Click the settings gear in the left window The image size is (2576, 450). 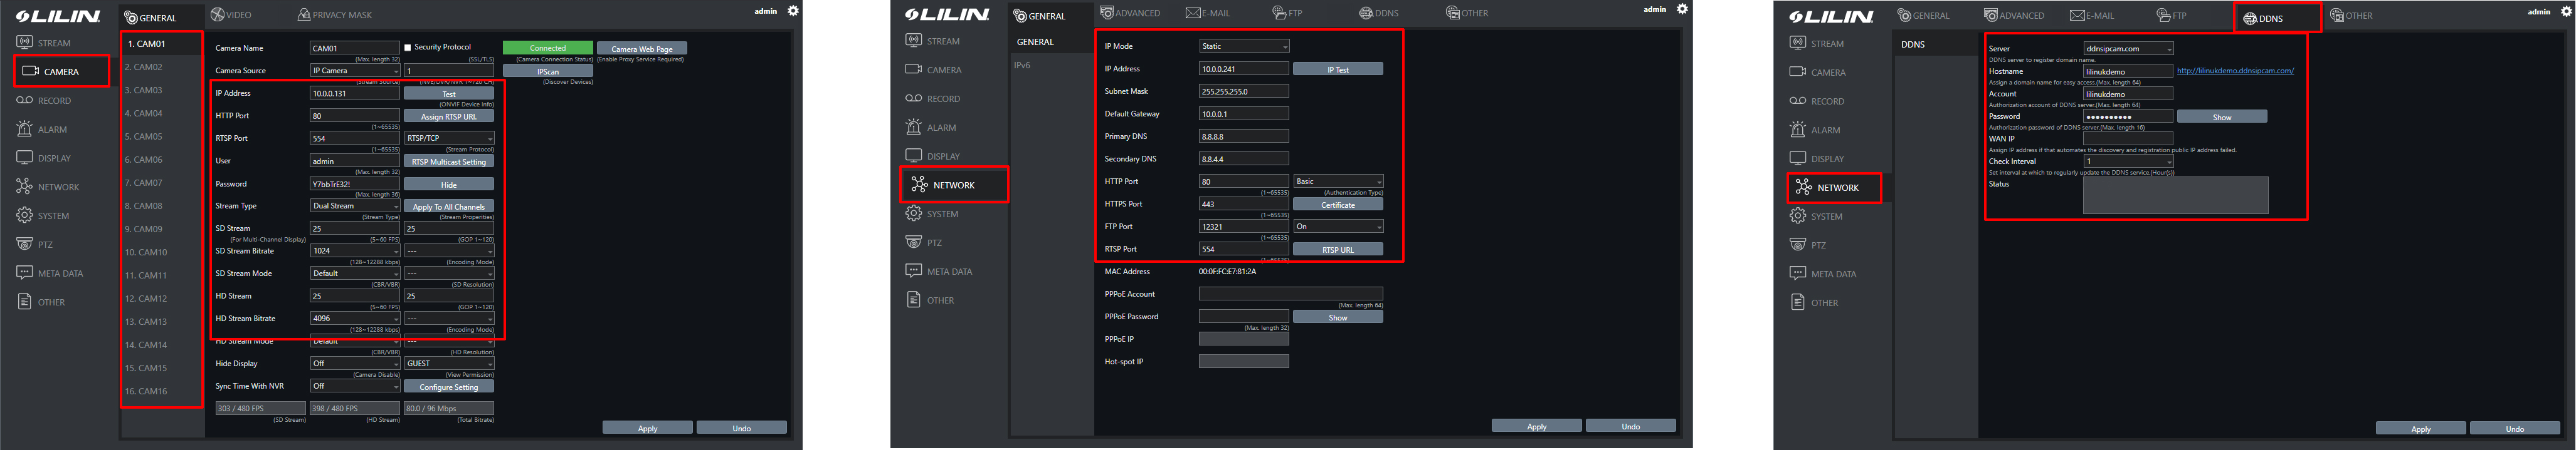[x=793, y=11]
